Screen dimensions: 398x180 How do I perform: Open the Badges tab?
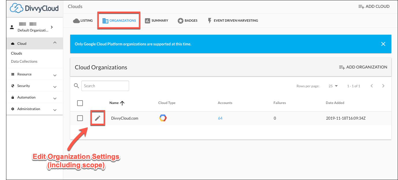point(187,21)
